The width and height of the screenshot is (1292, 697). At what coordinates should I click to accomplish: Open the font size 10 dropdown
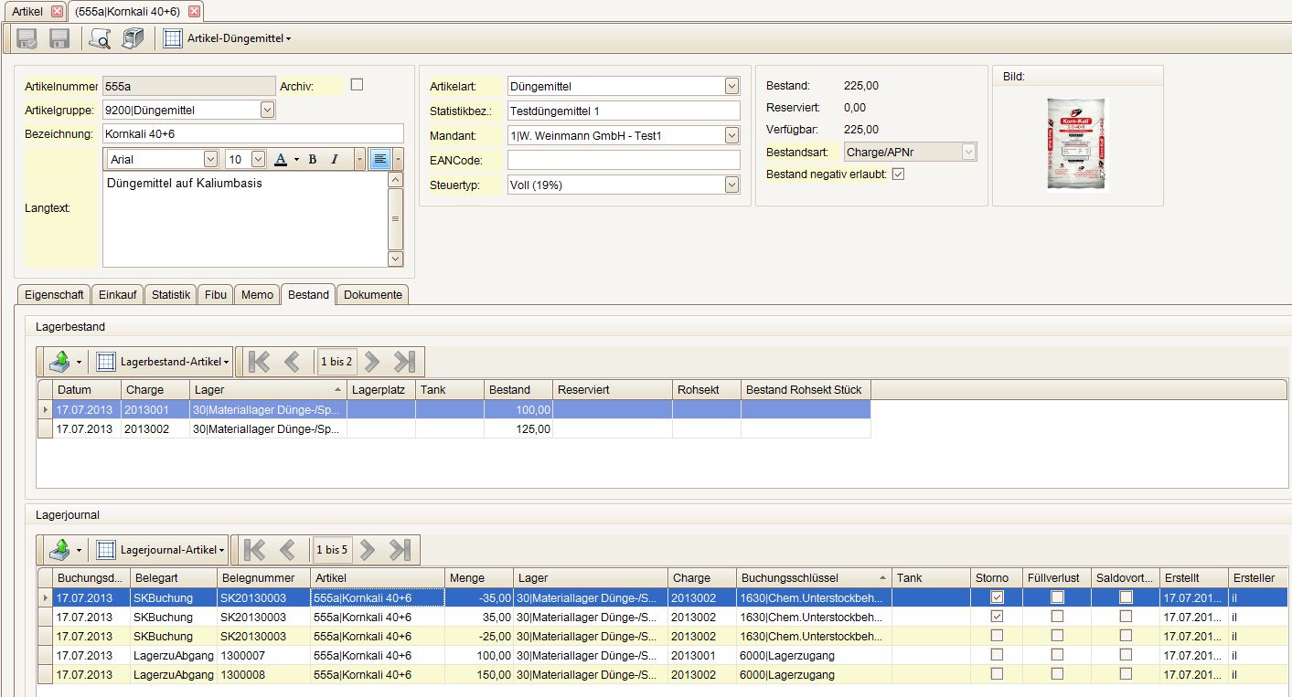point(258,159)
